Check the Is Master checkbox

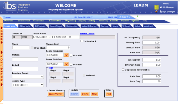coord(82,41)
